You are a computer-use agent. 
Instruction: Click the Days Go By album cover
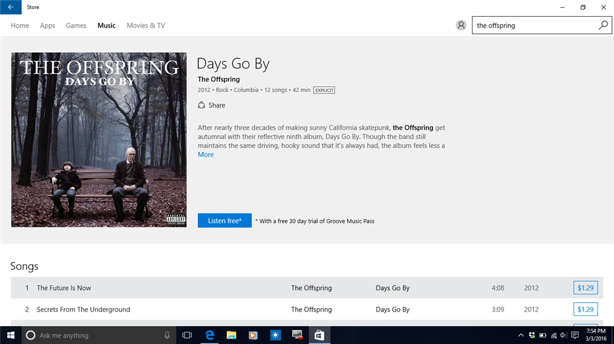[x=99, y=139]
